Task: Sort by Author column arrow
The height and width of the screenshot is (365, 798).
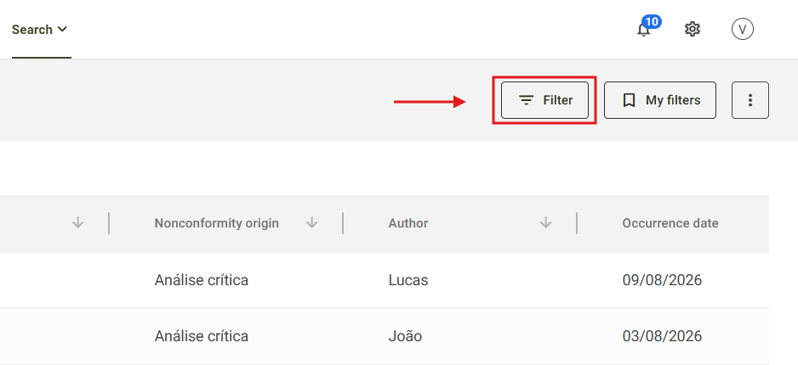Action: tap(545, 223)
